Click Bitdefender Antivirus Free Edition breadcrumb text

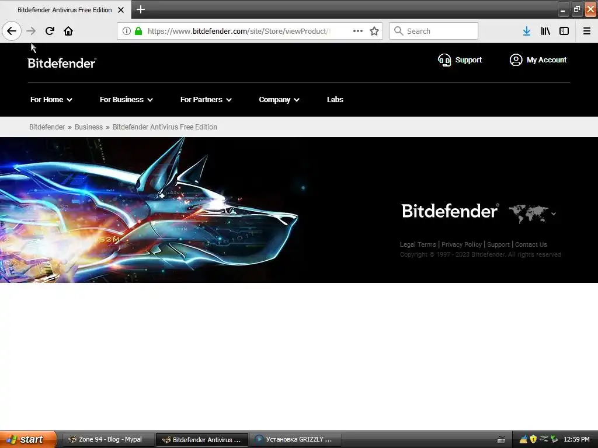coord(165,127)
